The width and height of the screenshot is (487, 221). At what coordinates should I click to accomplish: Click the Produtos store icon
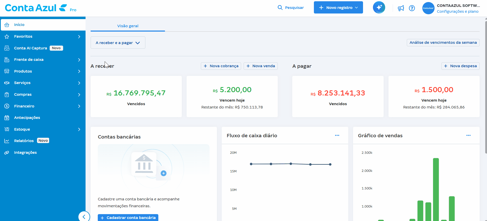tap(7, 71)
